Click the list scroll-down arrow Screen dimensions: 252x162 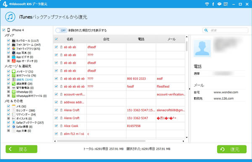coord(187,137)
